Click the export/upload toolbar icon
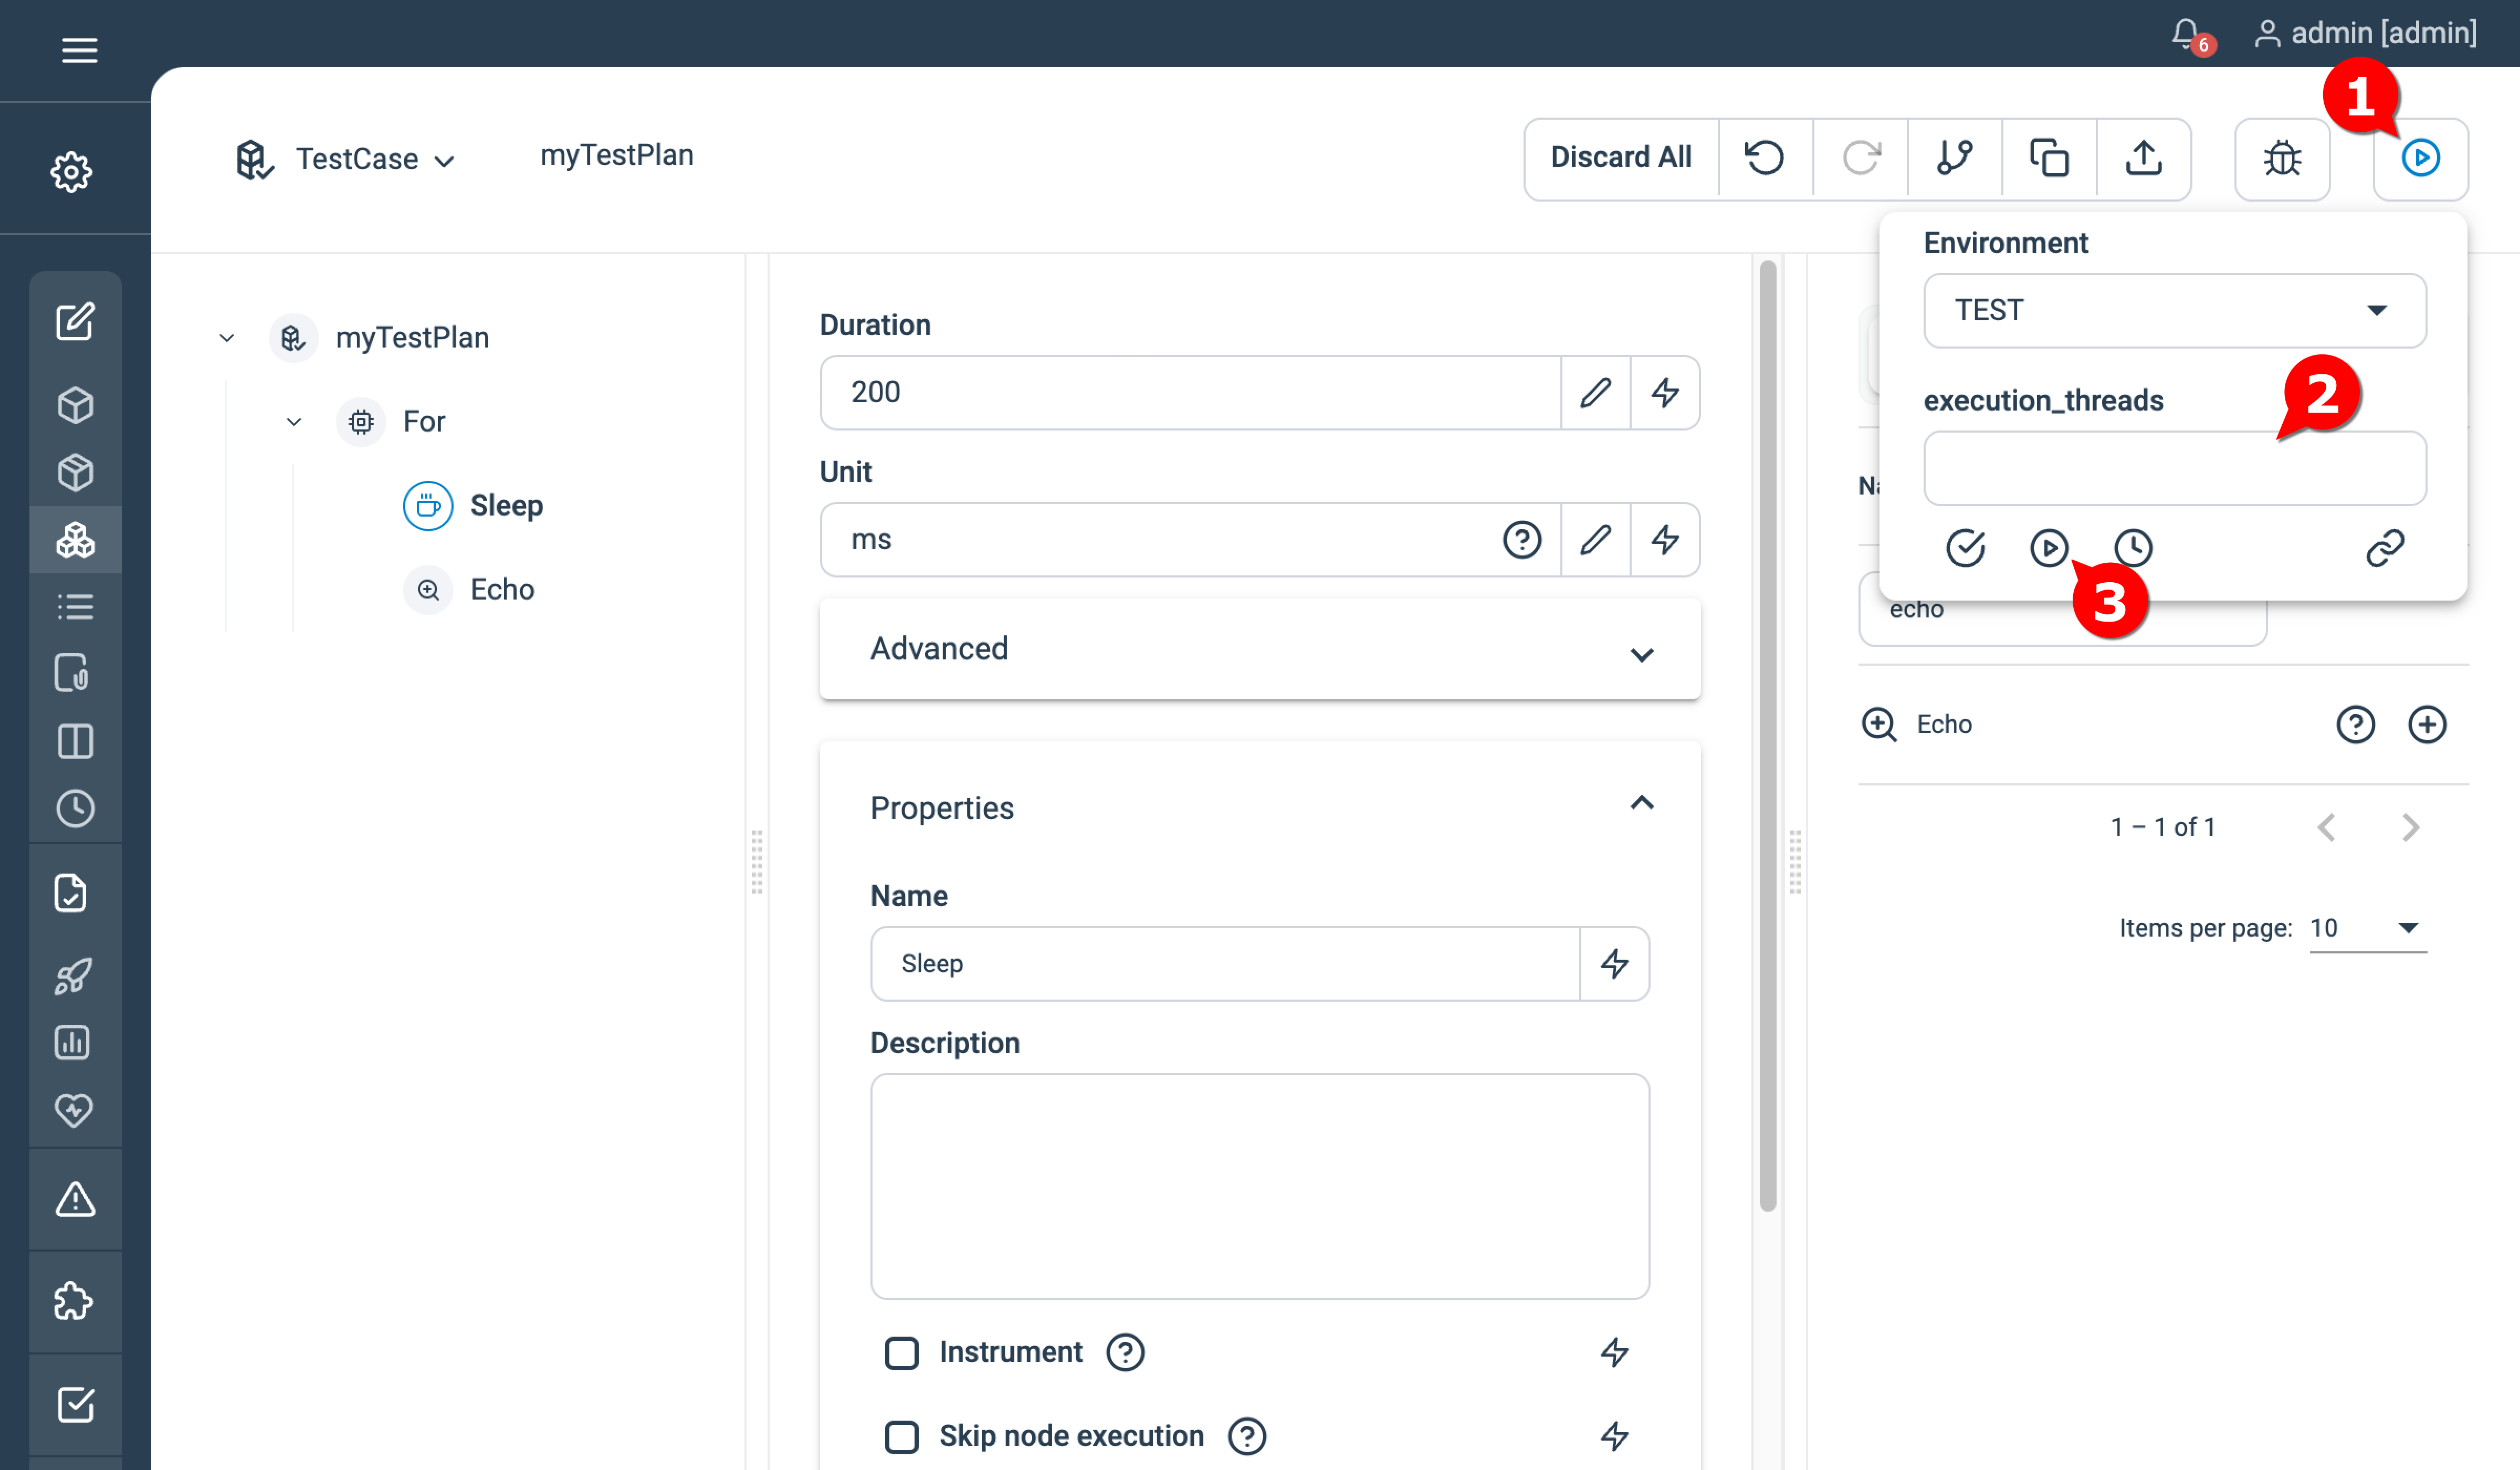 pos(2143,158)
